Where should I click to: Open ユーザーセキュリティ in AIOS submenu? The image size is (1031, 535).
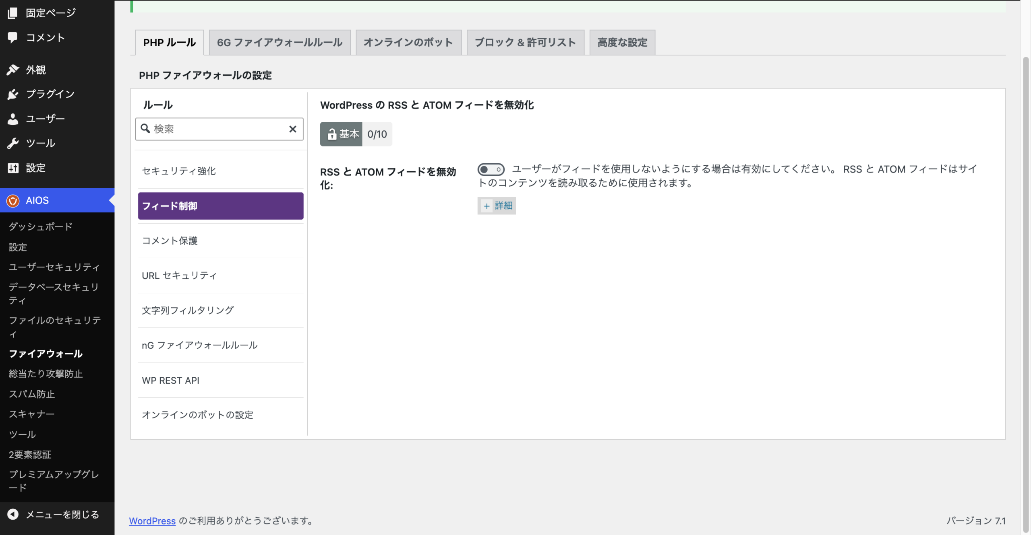pos(54,267)
